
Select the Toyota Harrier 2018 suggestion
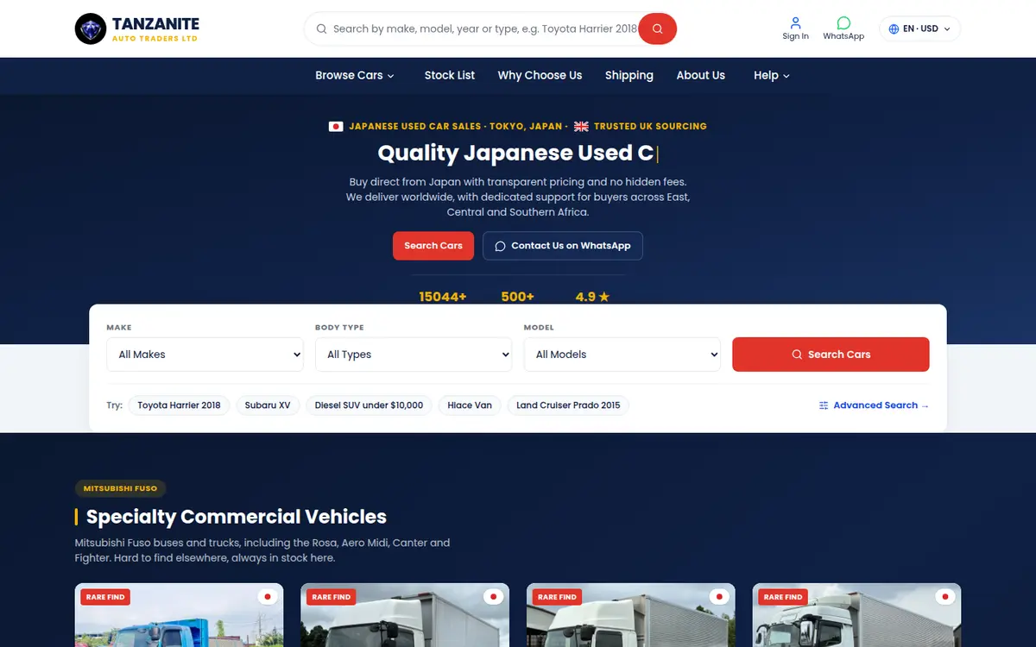pos(179,405)
